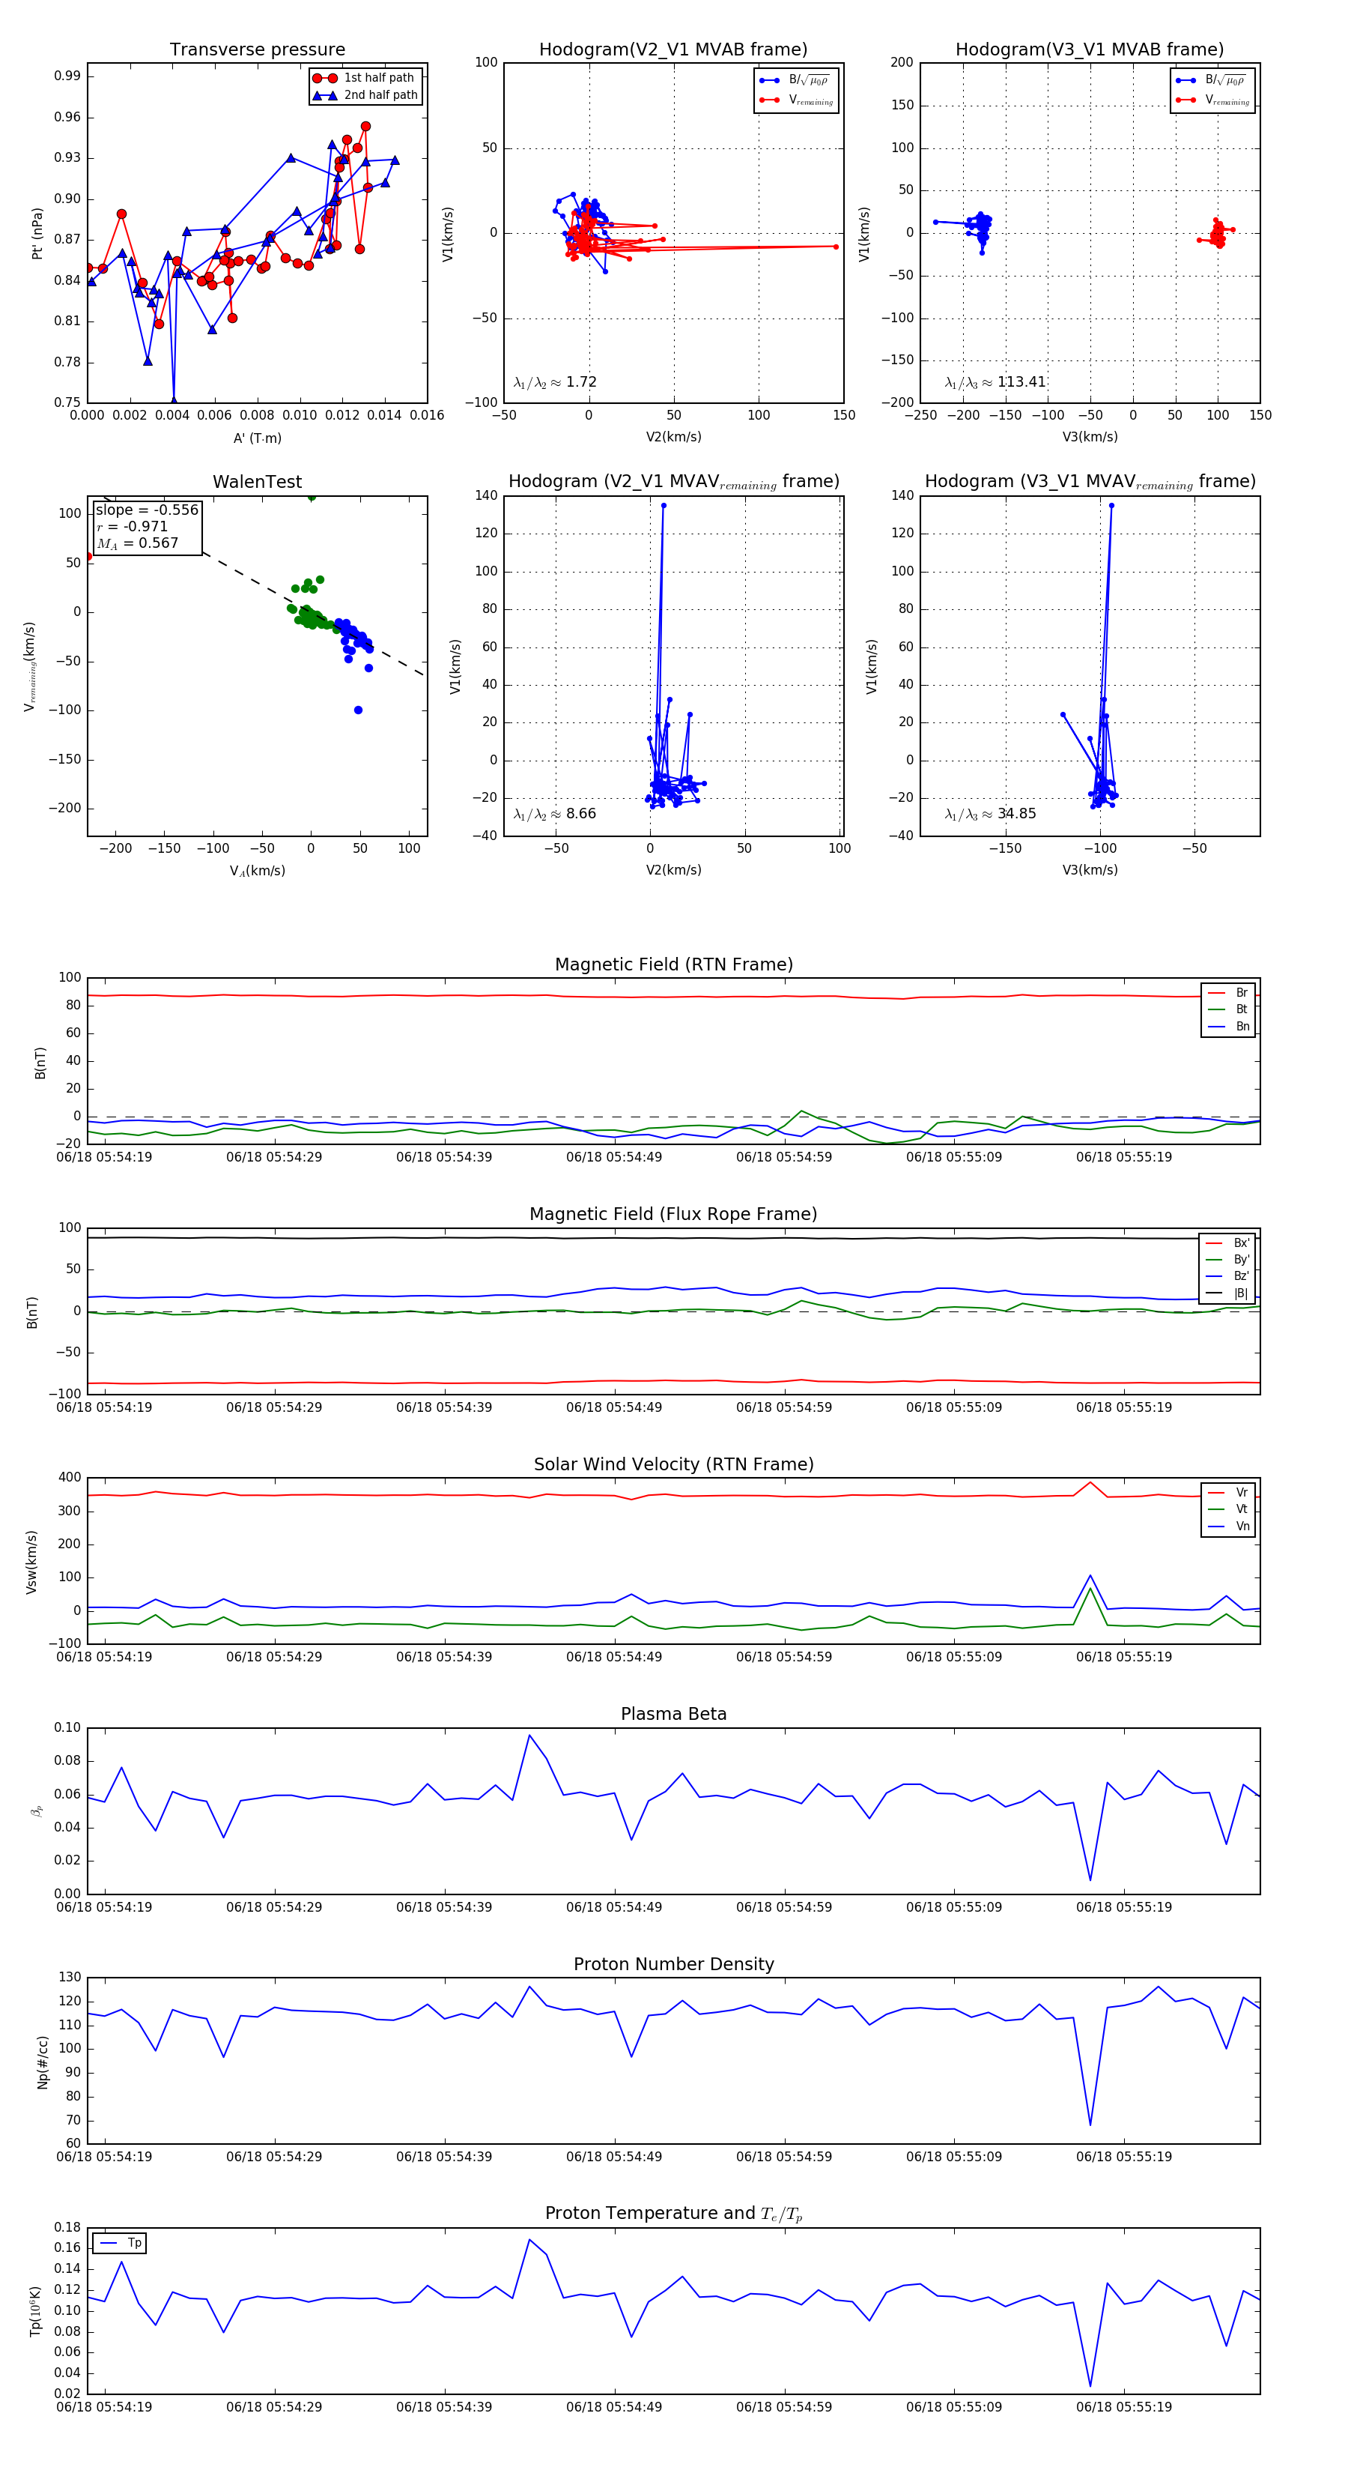This screenshot has height=2473, width=1348.
Task: Click the Np(#/cc) y-axis label
Action: (42, 2062)
